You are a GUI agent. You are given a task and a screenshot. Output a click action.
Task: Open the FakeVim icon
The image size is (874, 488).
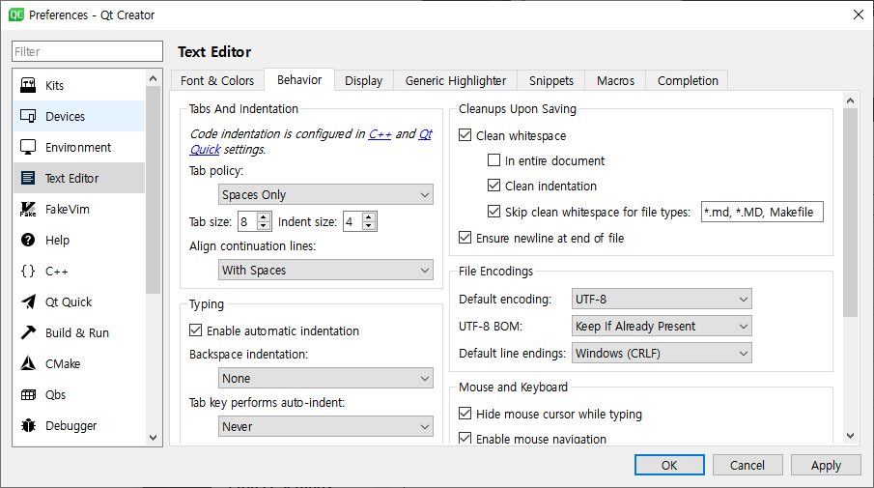tap(28, 209)
